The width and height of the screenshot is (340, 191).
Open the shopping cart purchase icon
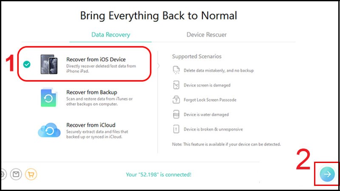click(x=30, y=174)
